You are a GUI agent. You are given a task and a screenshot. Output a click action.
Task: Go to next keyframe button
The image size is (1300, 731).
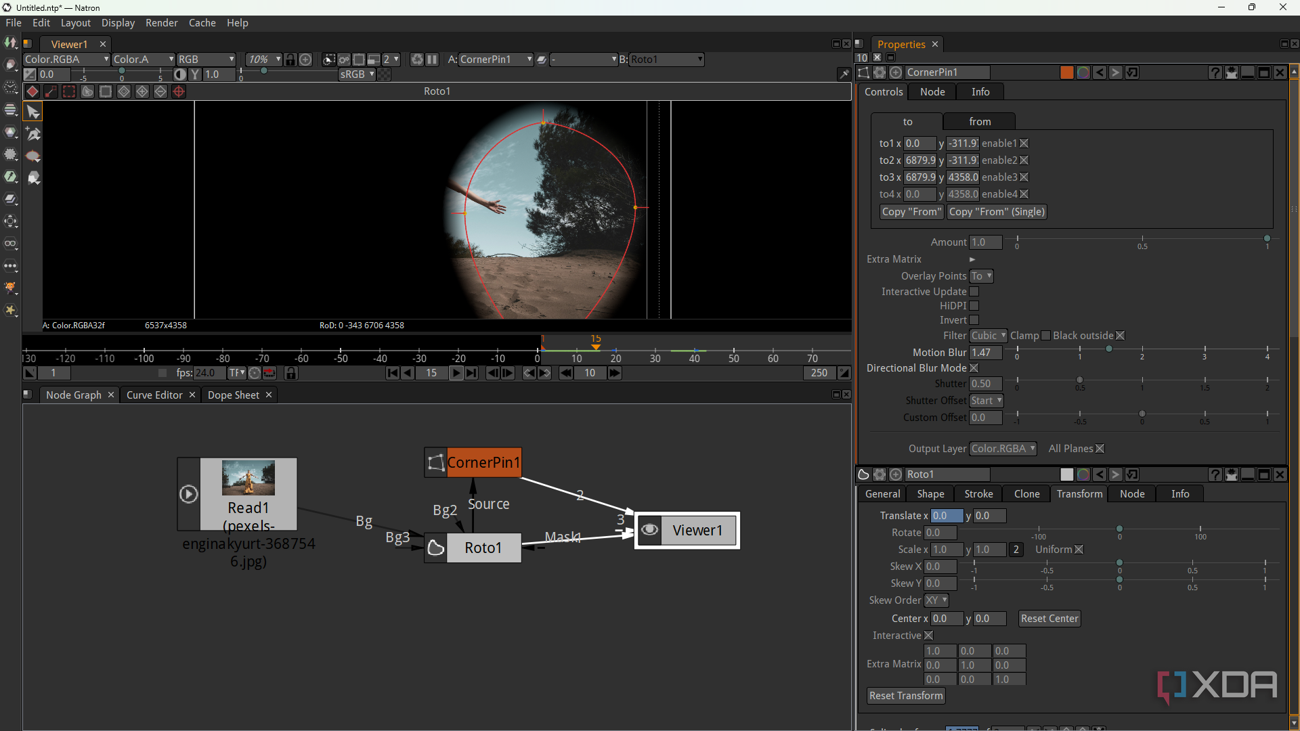point(544,373)
